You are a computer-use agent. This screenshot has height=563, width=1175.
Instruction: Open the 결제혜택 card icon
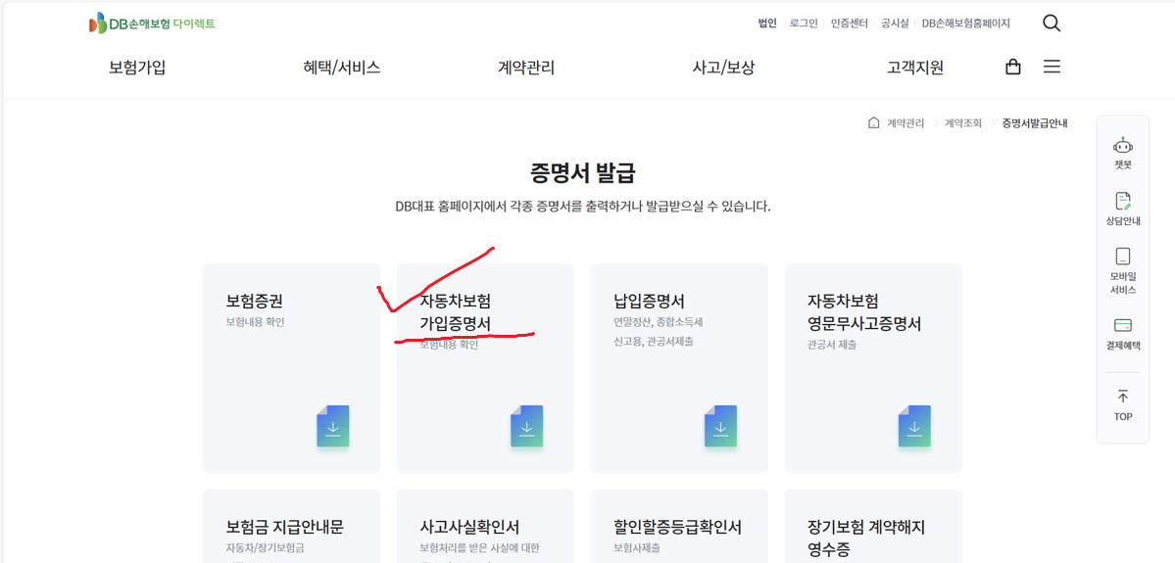(x=1122, y=325)
